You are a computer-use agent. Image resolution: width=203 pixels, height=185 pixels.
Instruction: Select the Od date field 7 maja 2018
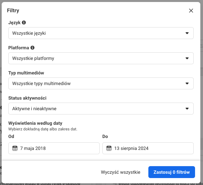tap(54, 148)
